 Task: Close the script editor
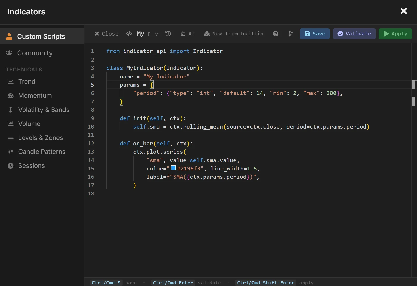106,34
